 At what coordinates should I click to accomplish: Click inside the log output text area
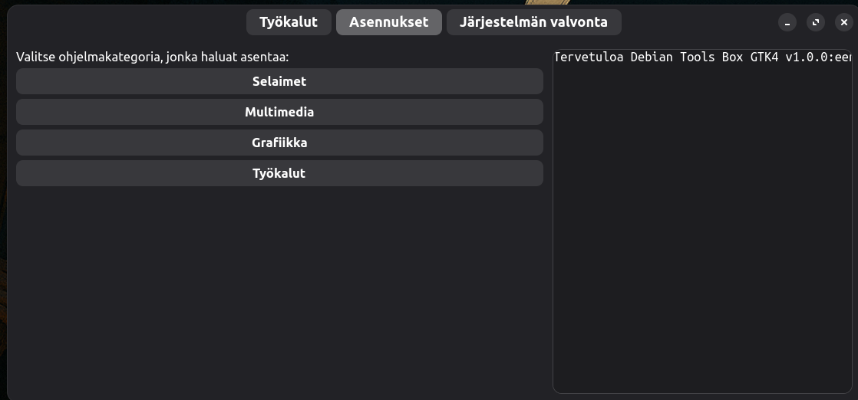click(x=701, y=230)
